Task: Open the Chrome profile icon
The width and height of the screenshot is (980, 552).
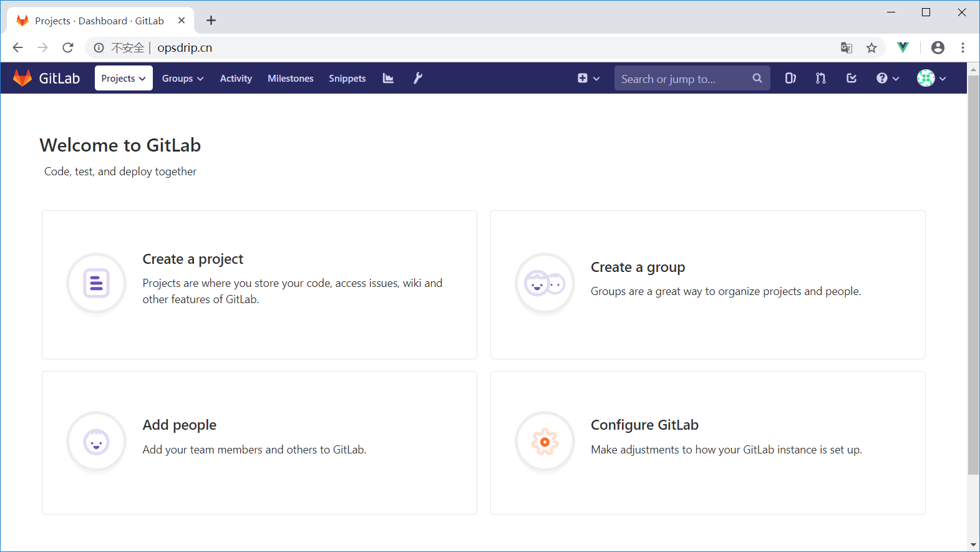Action: point(938,47)
